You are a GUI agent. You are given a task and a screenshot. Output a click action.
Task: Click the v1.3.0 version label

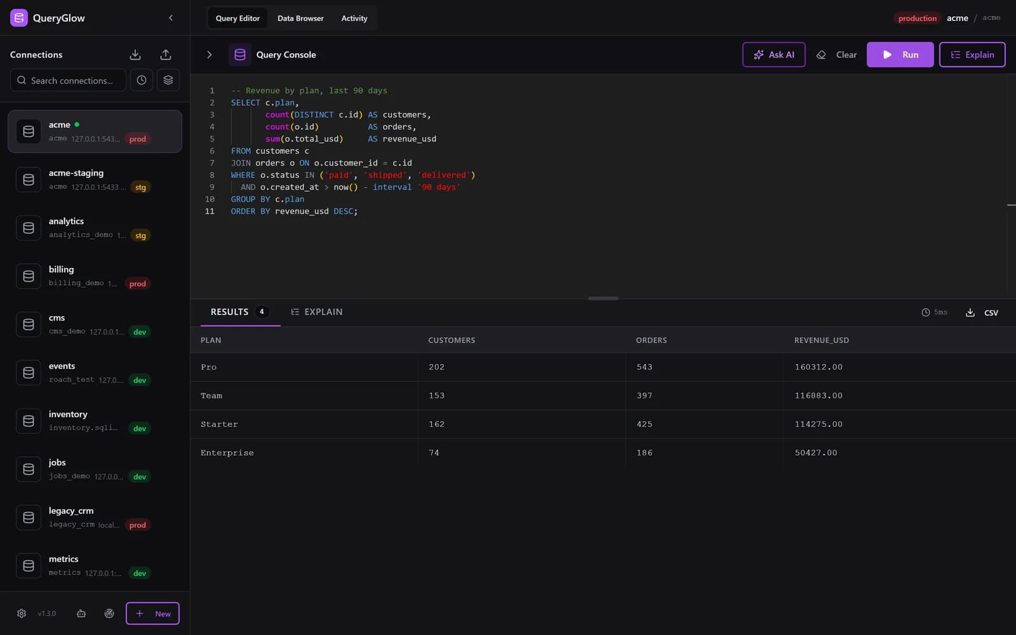(x=47, y=613)
